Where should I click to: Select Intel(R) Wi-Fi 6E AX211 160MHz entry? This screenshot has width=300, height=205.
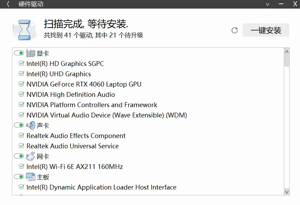[x=74, y=167]
